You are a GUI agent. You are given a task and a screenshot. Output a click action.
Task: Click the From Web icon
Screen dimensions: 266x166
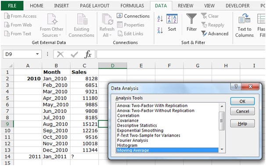(7, 25)
